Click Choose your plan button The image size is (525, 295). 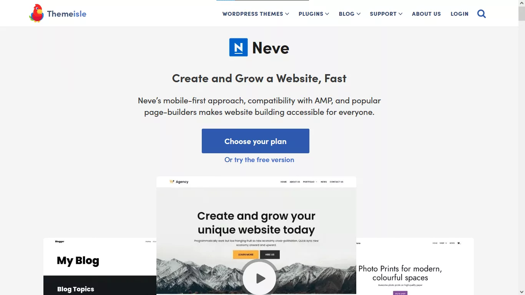pyautogui.click(x=256, y=141)
